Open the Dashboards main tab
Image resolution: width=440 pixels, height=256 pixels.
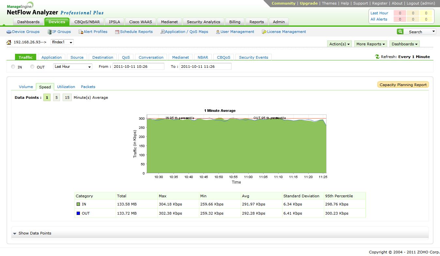pyautogui.click(x=28, y=22)
